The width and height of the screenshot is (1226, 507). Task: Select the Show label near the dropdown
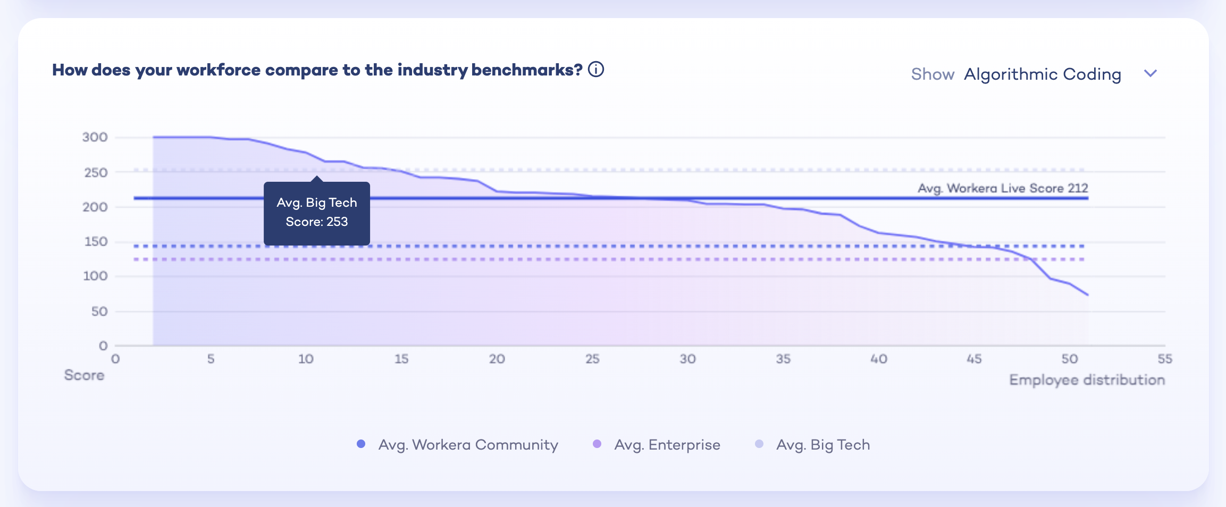(933, 74)
